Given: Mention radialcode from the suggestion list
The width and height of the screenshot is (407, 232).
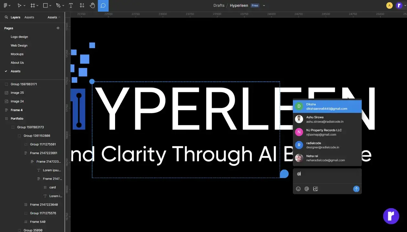Looking at the screenshot, I should click(327, 145).
